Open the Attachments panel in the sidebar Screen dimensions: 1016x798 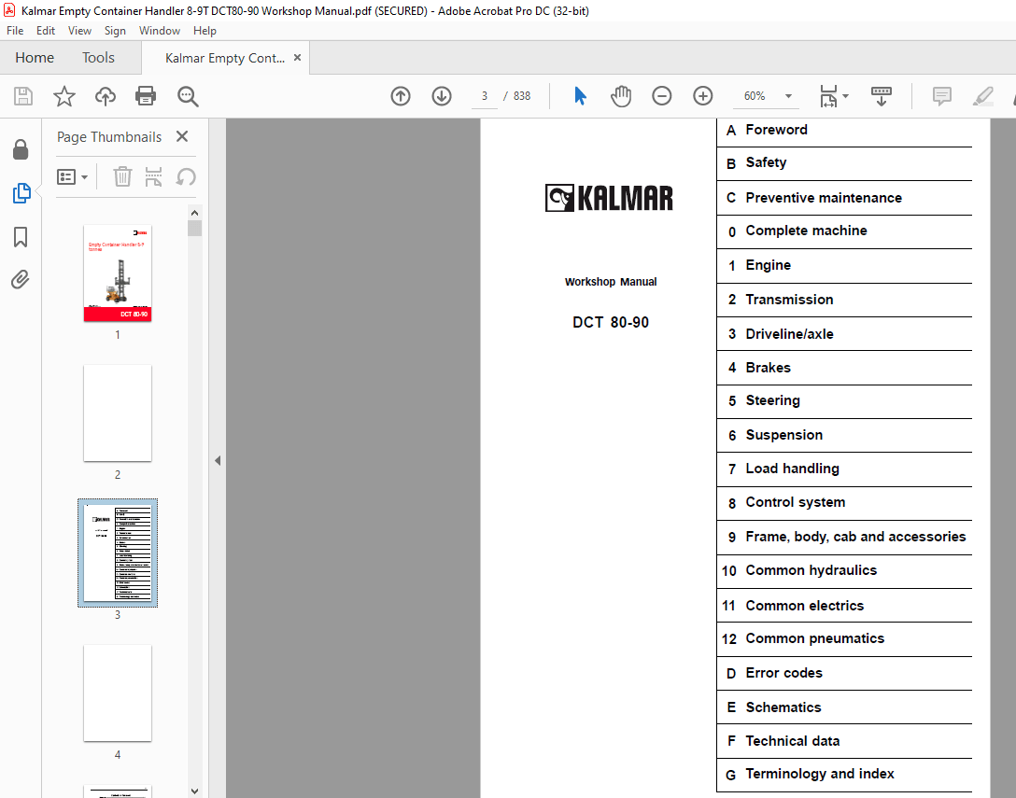tap(21, 279)
